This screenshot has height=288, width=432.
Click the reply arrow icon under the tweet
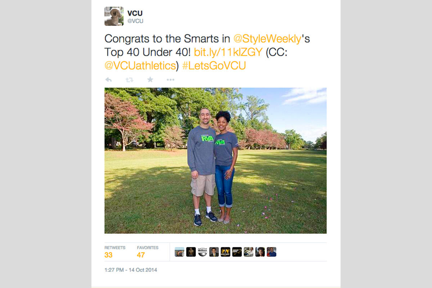point(108,80)
